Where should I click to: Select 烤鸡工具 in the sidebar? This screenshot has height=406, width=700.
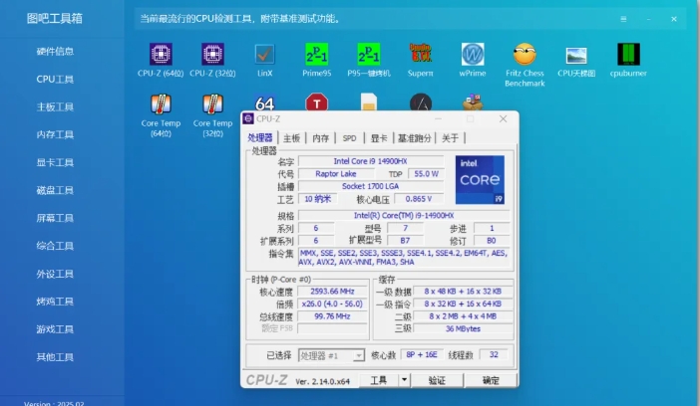pyautogui.click(x=55, y=302)
